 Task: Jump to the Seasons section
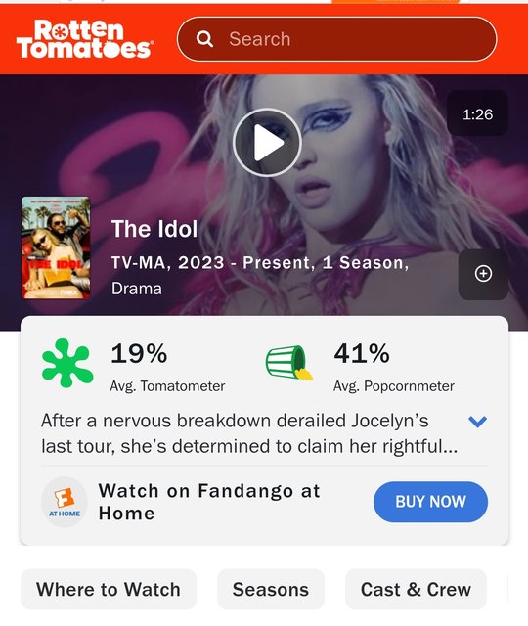[271, 589]
